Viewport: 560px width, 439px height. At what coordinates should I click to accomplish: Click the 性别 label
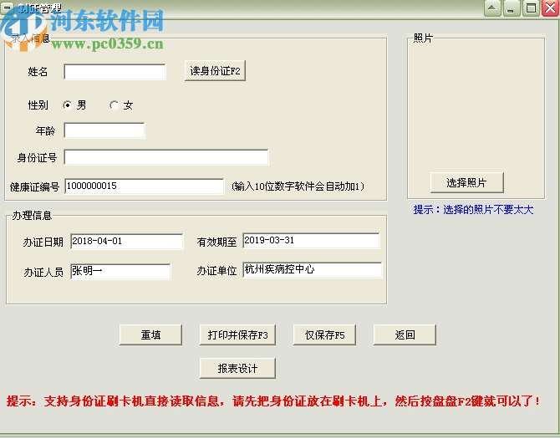click(x=38, y=105)
